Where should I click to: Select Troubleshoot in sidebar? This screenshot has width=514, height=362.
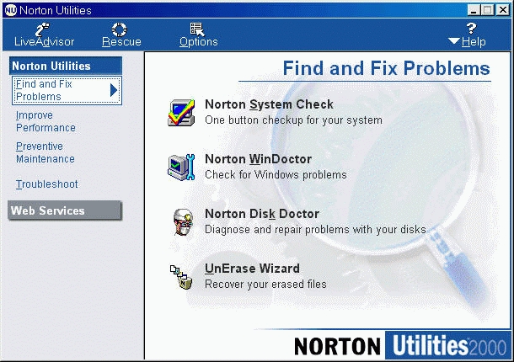click(47, 184)
